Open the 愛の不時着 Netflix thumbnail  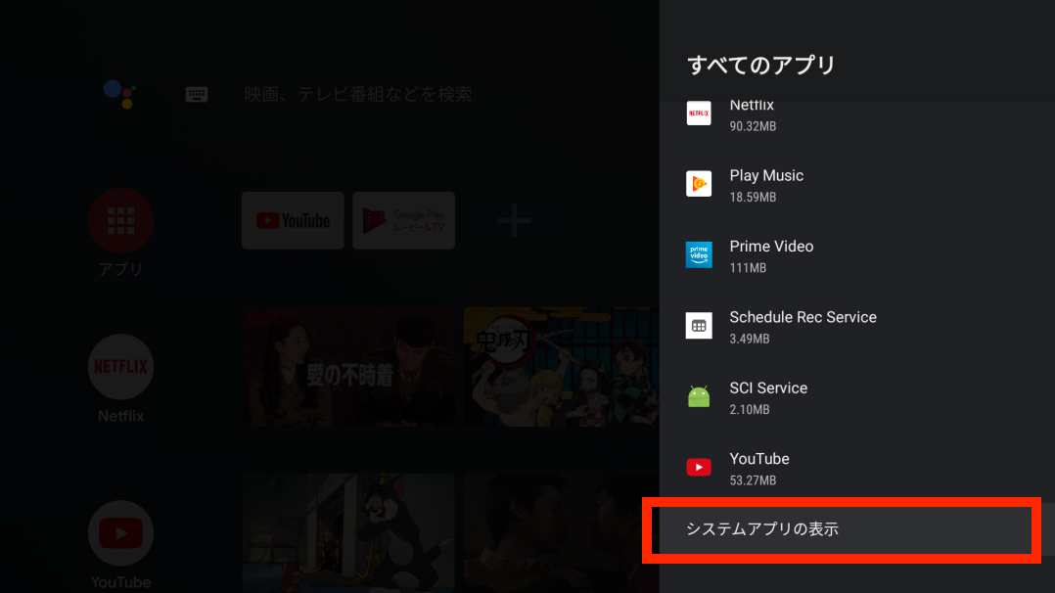348,367
